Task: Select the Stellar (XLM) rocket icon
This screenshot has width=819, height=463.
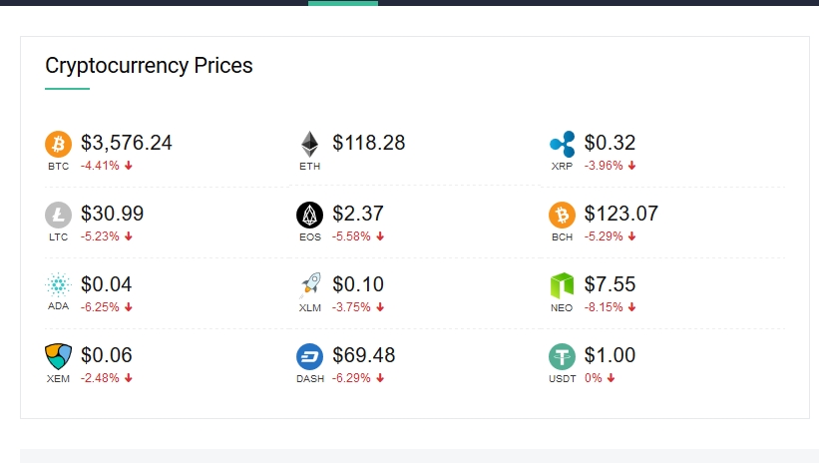Action: click(310, 285)
